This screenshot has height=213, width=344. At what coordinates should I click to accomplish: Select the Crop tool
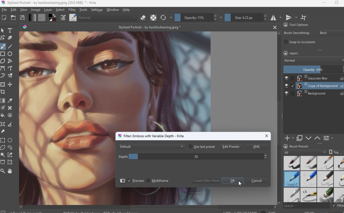pyautogui.click(x=3, y=92)
